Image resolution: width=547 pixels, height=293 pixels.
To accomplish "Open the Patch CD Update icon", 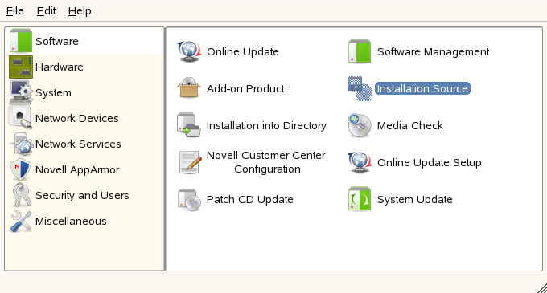I will click(x=189, y=199).
